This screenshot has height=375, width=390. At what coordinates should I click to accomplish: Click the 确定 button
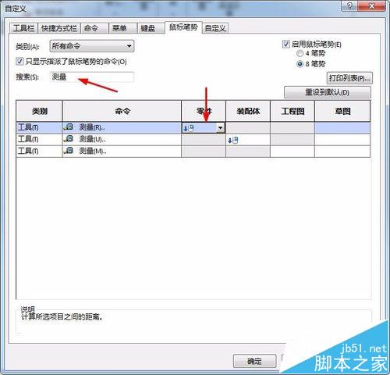[x=254, y=361]
